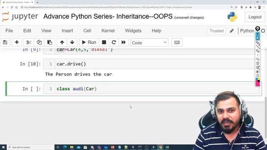Click the Logout button
Viewport: 267px width, 150px height.
point(255,17)
